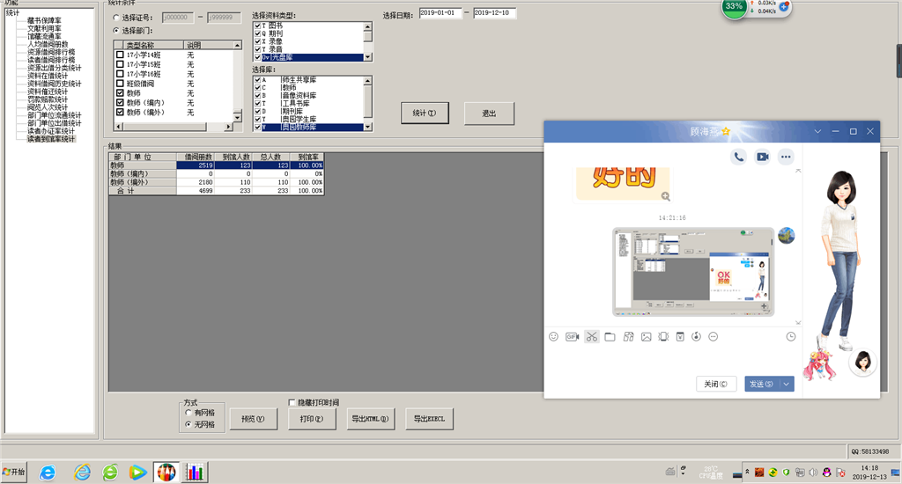
Task: Zoom the 好的 sticker with the magnifier icon
Action: 666,196
